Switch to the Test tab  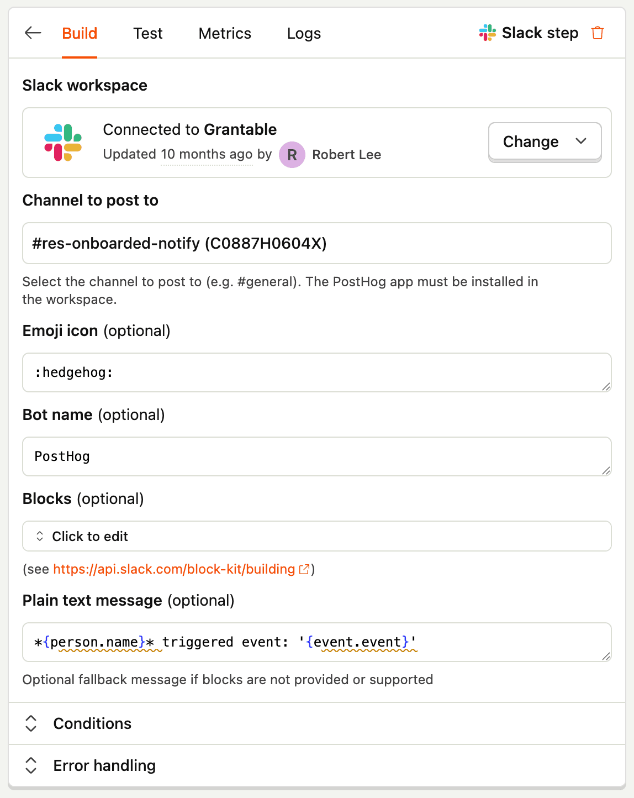147,33
